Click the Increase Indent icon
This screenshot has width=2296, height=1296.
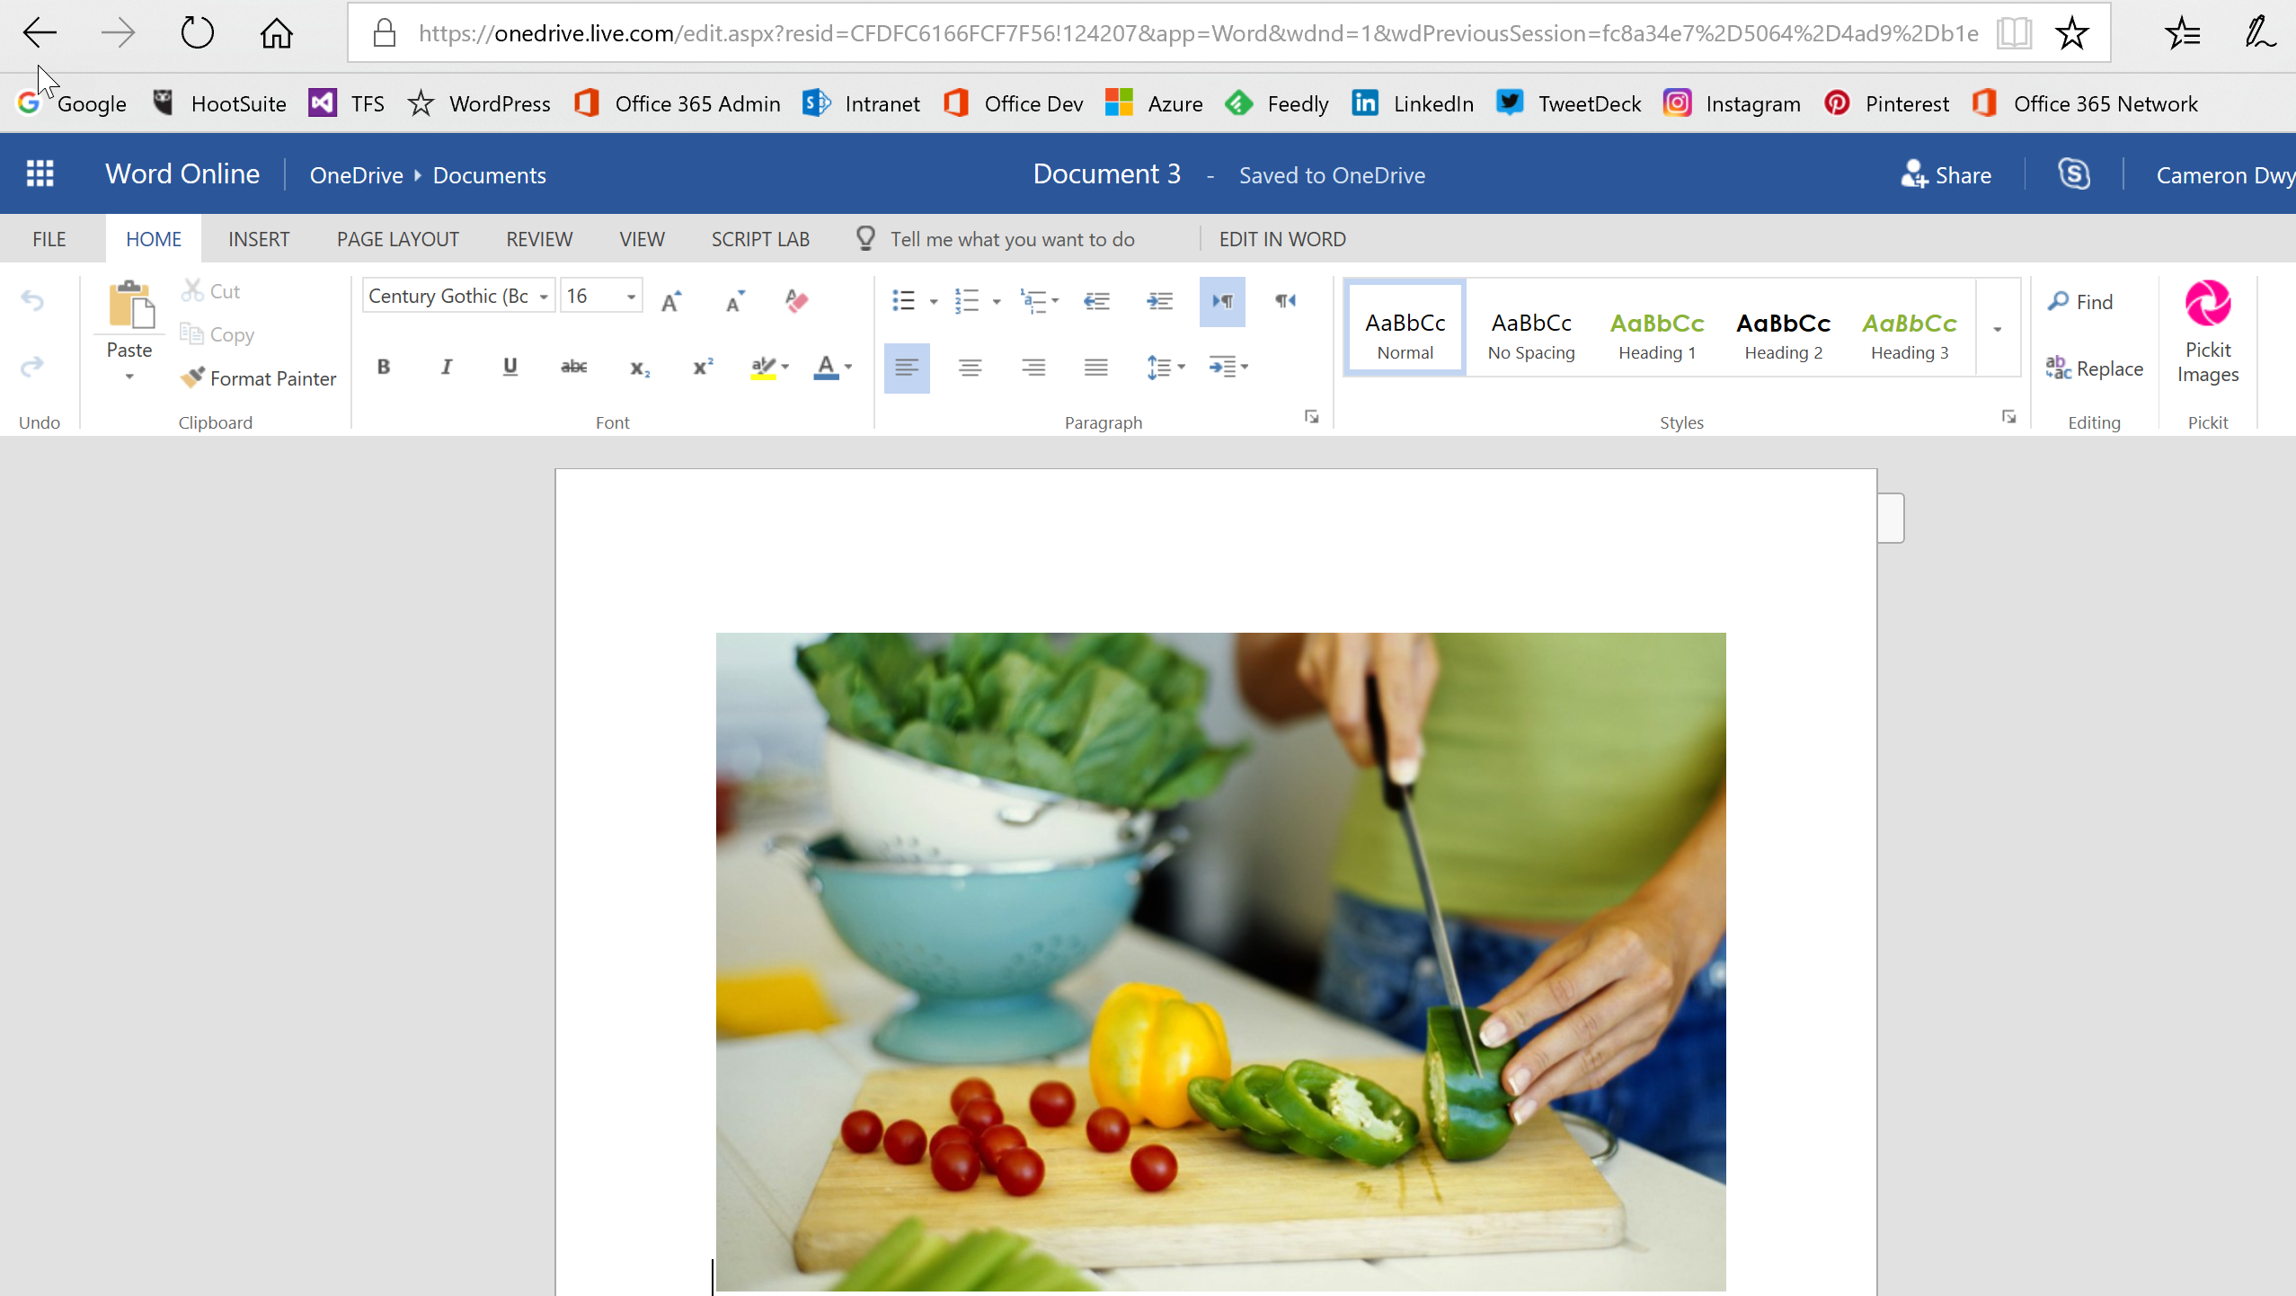(x=1159, y=301)
